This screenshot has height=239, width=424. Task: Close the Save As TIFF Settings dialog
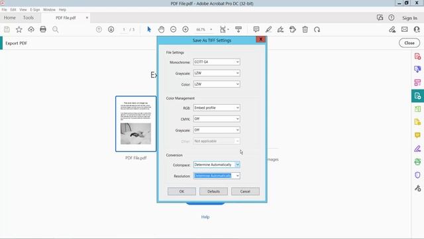[260, 39]
